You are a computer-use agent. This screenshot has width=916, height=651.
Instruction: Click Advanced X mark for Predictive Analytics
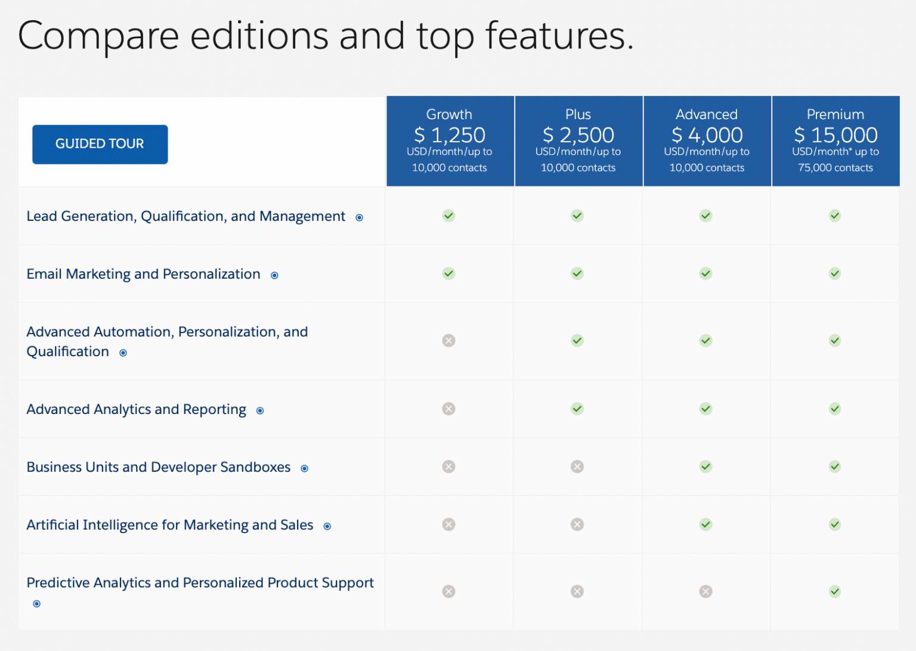coord(705,591)
